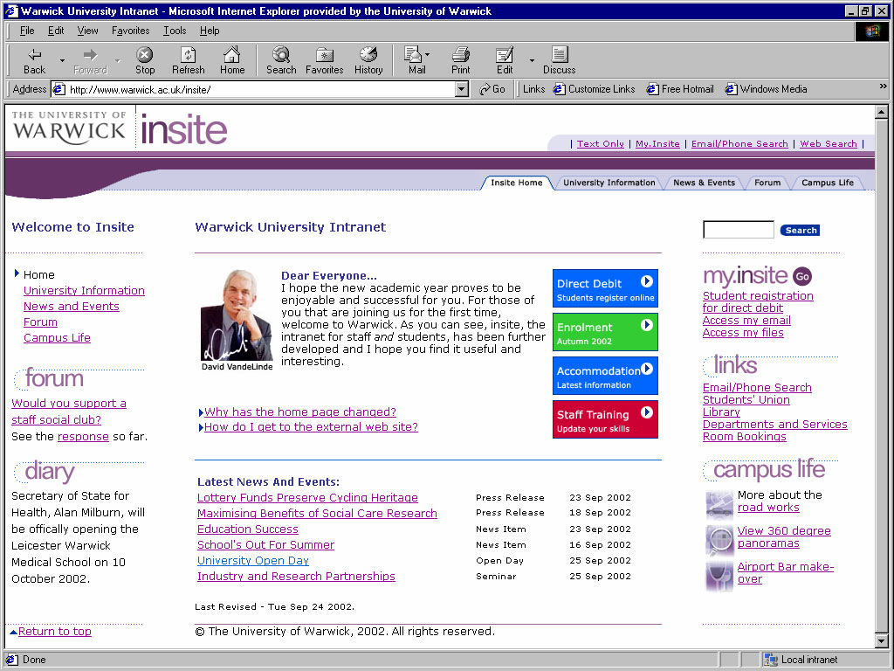The height and width of the screenshot is (671, 894).
Task: Click the blue Direct Debit banner button
Action: coord(605,289)
